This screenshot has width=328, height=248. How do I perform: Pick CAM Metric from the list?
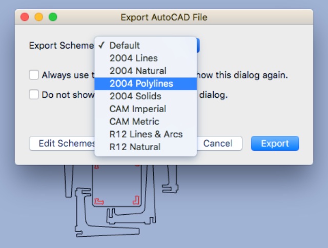[146, 122]
